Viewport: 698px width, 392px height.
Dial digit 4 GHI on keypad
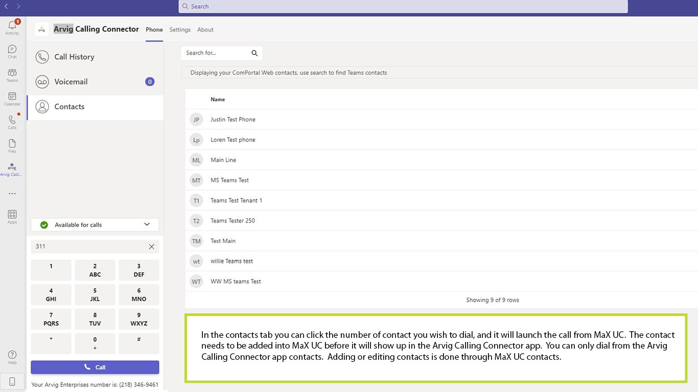51,295
